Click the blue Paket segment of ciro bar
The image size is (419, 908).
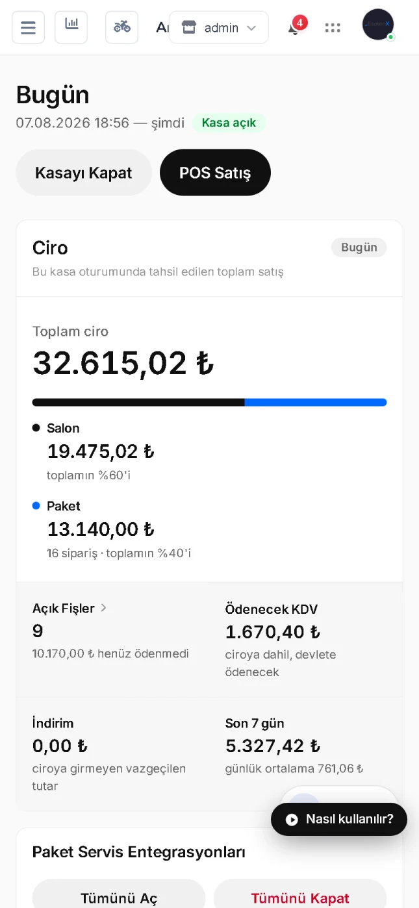coord(316,403)
